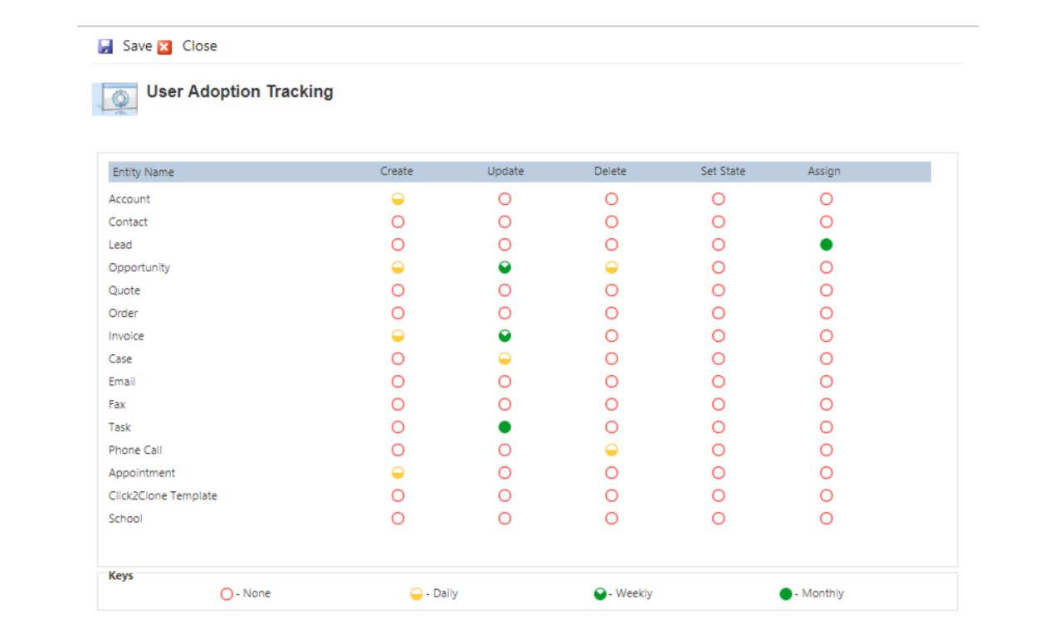Image resolution: width=1064 pixels, height=643 pixels.
Task: Click the Phone Call Delete daily icon
Action: [x=612, y=451]
